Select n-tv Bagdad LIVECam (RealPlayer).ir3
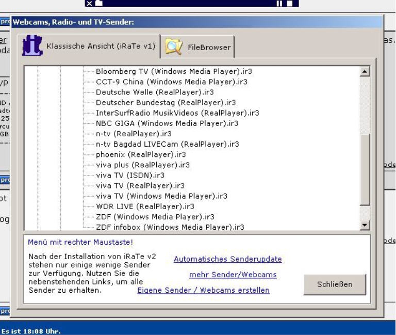This screenshot has height=335, width=396. pyautogui.click(x=167, y=144)
